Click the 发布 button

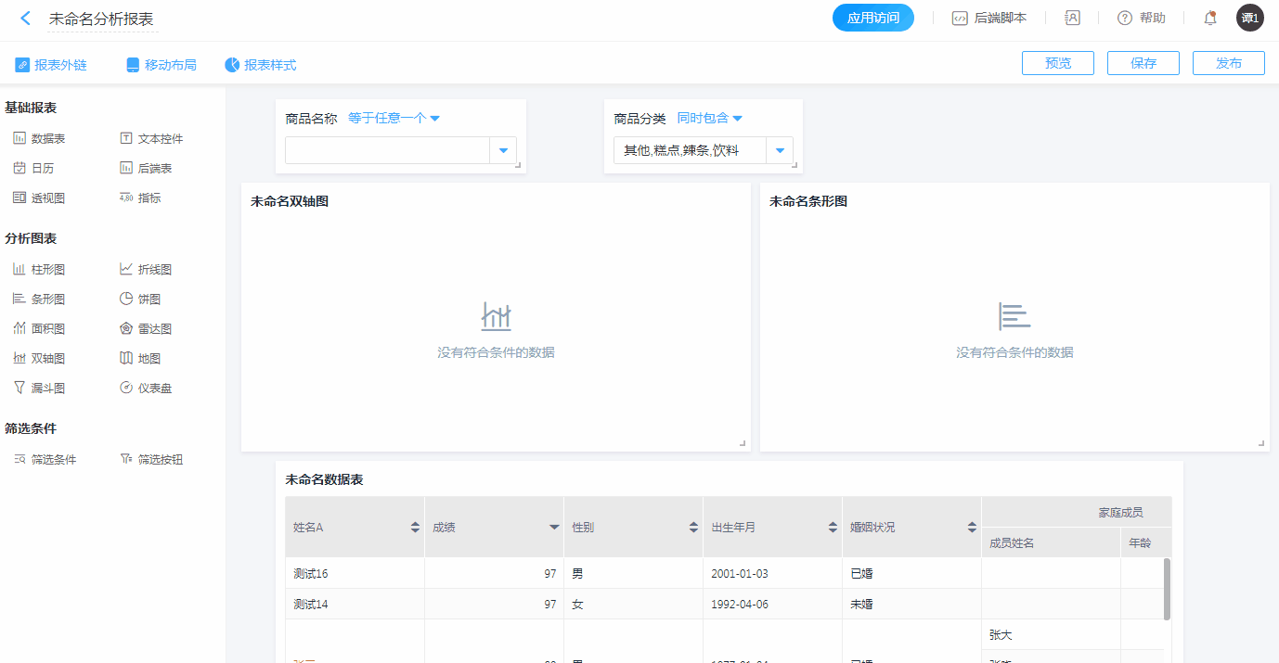tap(1228, 63)
